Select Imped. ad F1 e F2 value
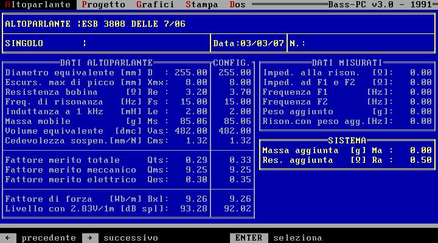 [421, 82]
